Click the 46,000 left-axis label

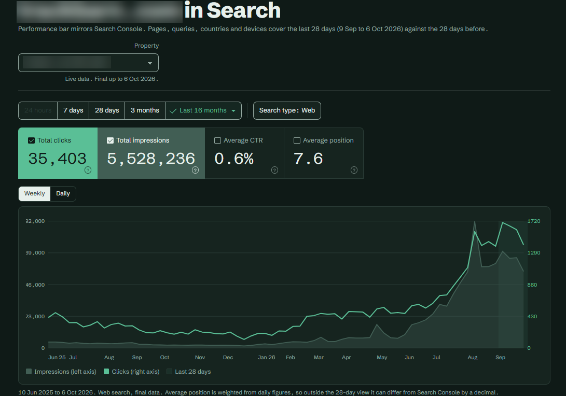(35, 285)
